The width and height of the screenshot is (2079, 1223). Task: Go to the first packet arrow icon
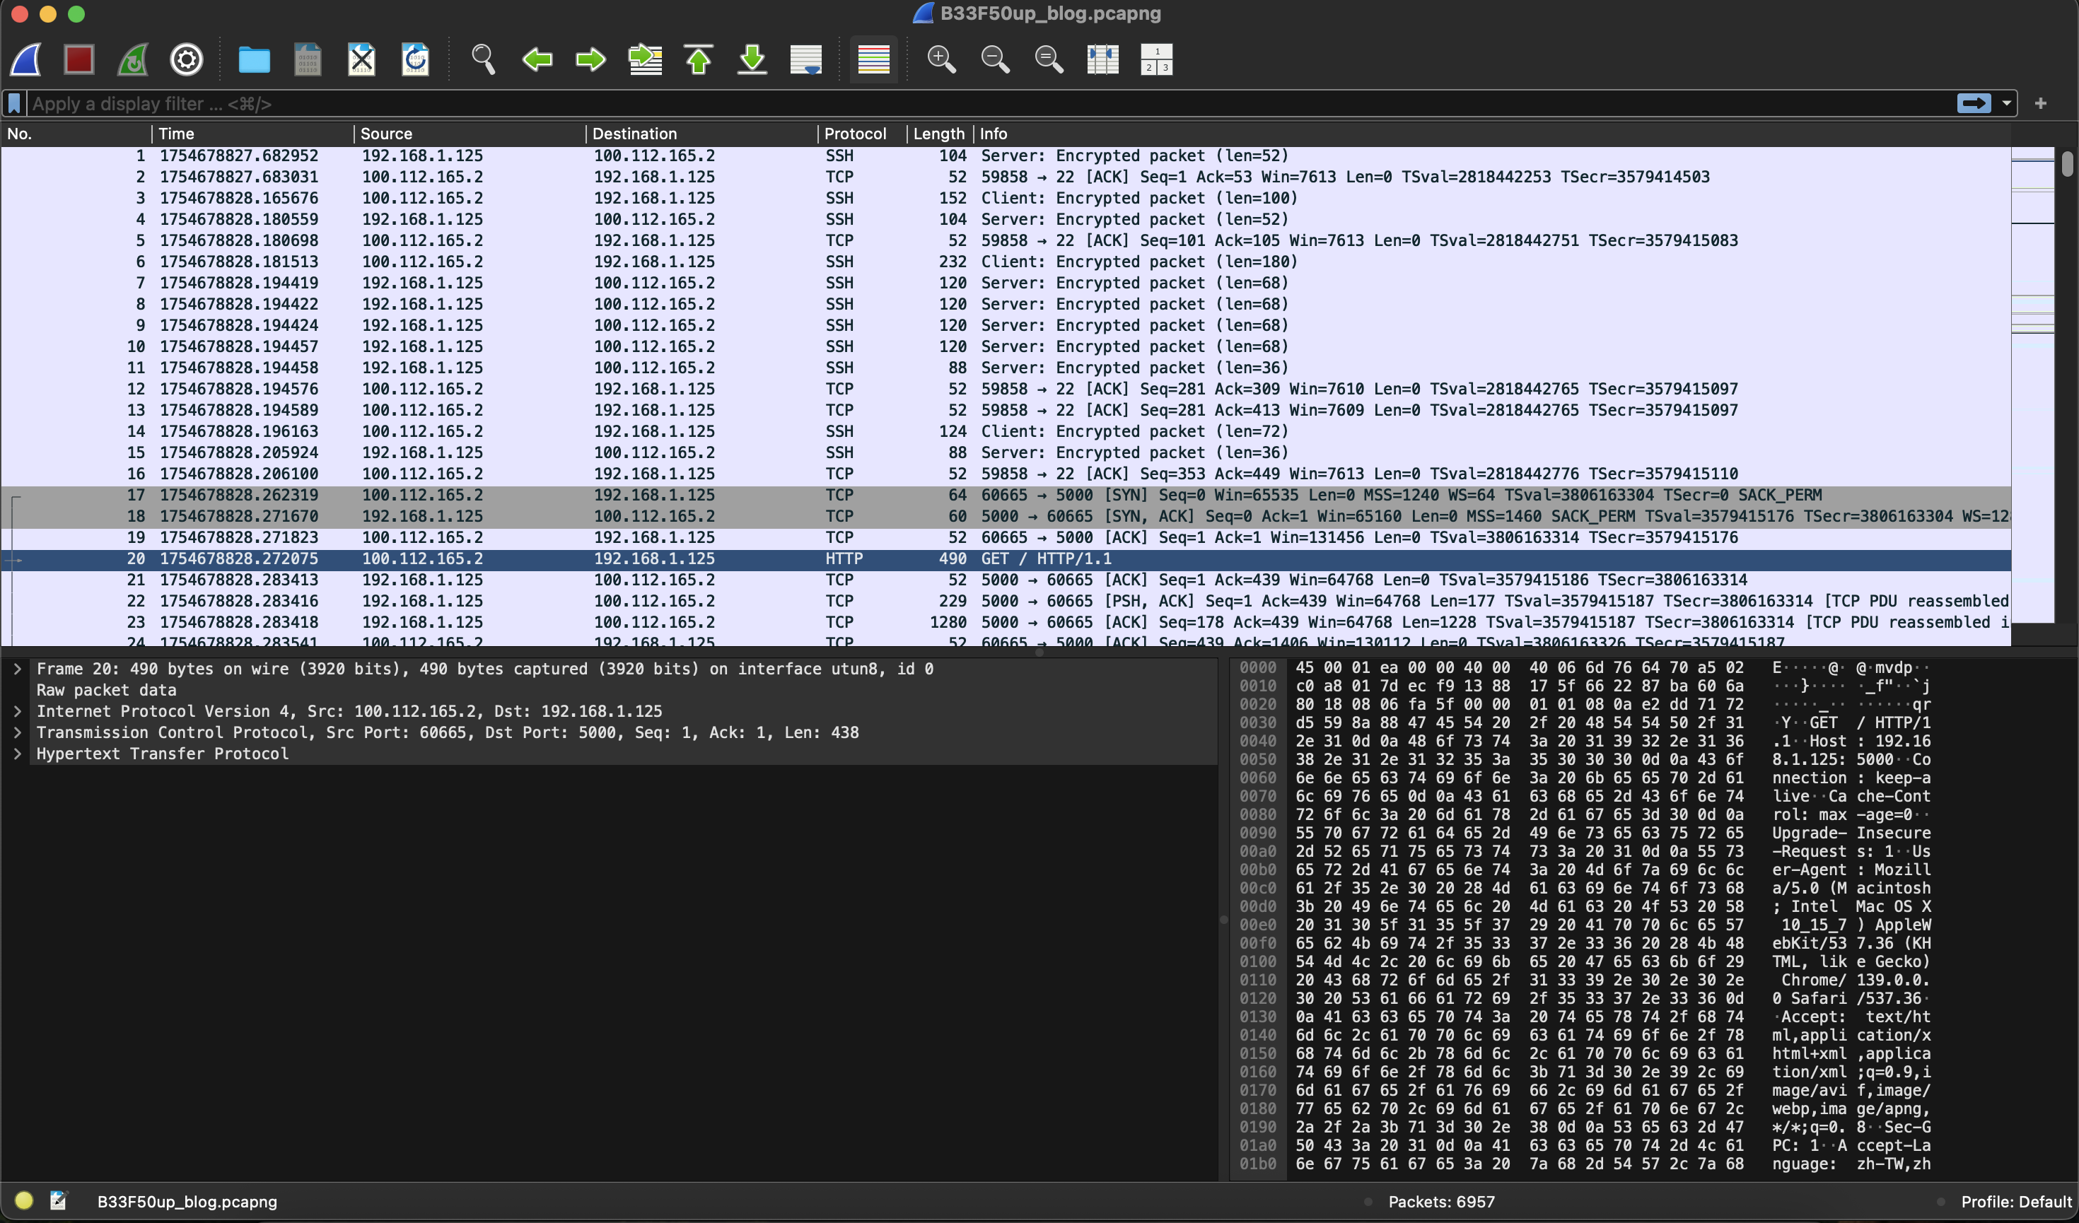pos(699,59)
